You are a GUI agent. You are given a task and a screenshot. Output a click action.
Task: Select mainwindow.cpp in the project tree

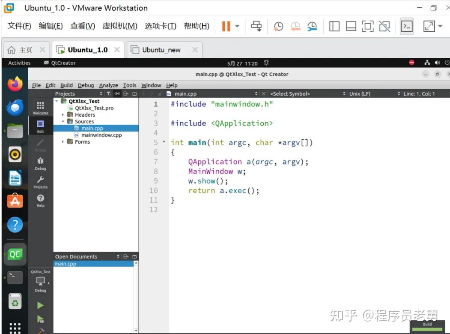pos(101,135)
